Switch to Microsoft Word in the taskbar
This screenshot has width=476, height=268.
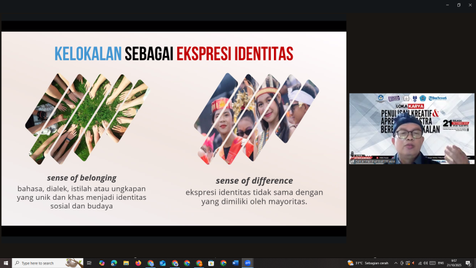(x=236, y=263)
